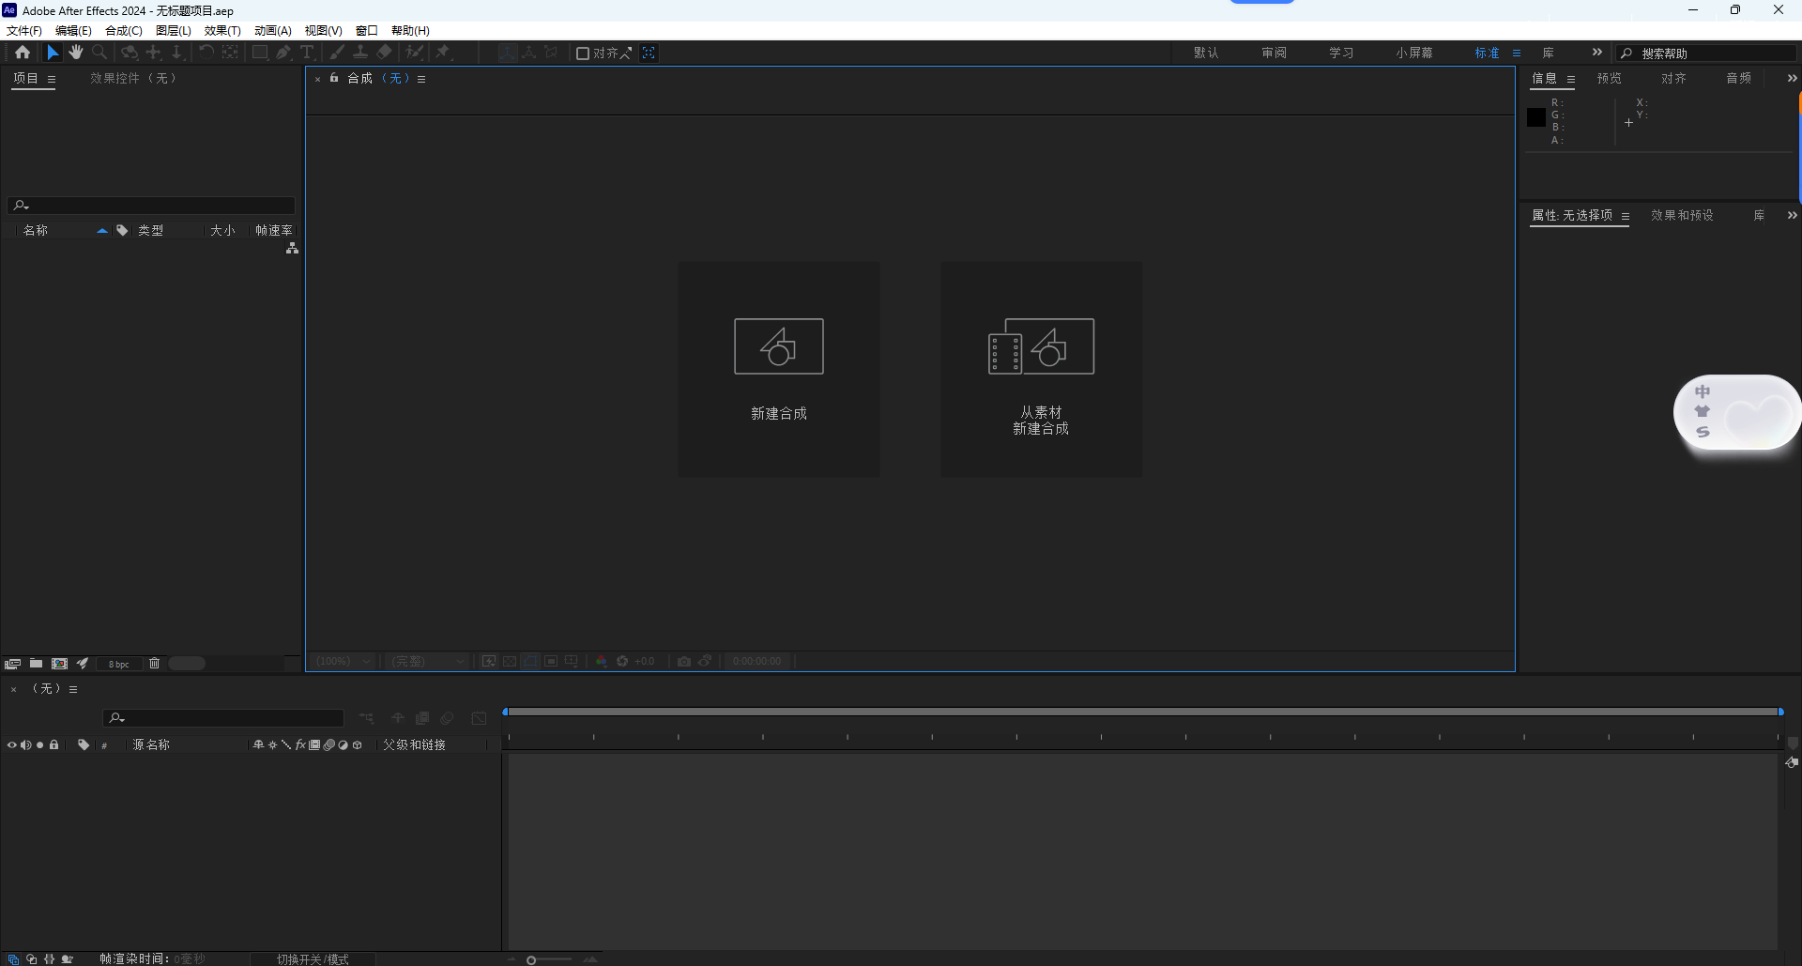Screen dimensions: 1802x966
Task: Click 从素材新建合成 button
Action: coord(1041,369)
